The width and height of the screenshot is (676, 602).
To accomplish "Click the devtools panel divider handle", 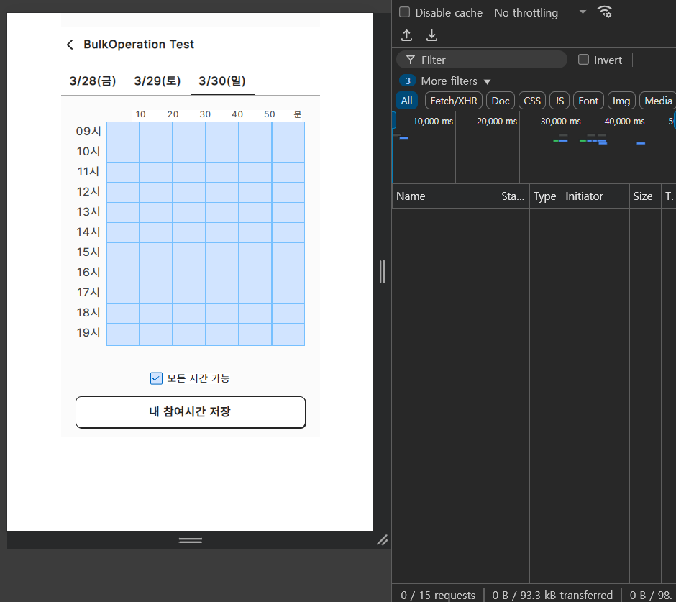I will (x=382, y=272).
